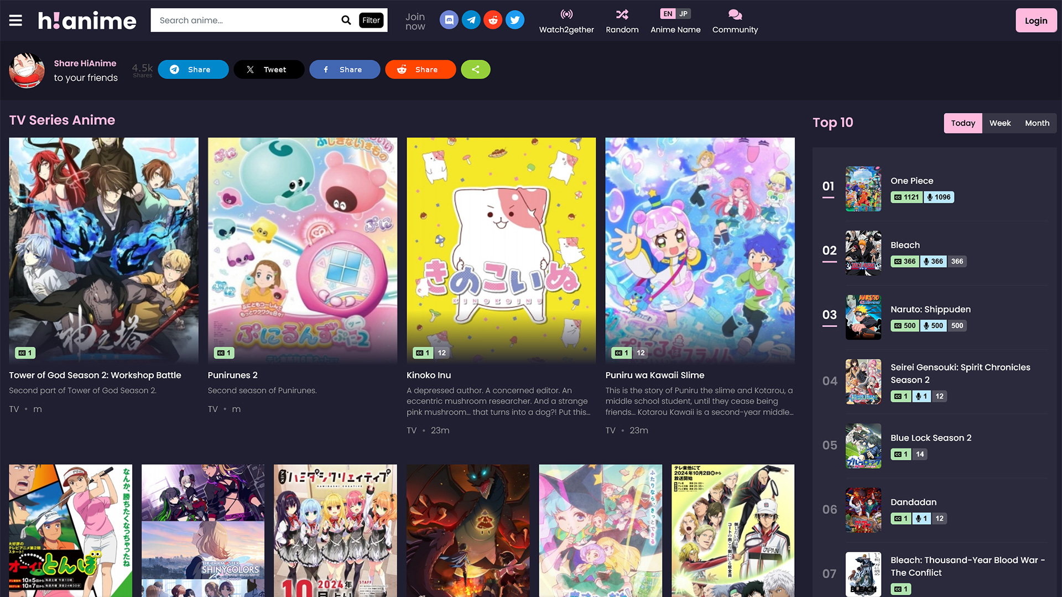Open Dandadan in Top 10

(x=913, y=502)
